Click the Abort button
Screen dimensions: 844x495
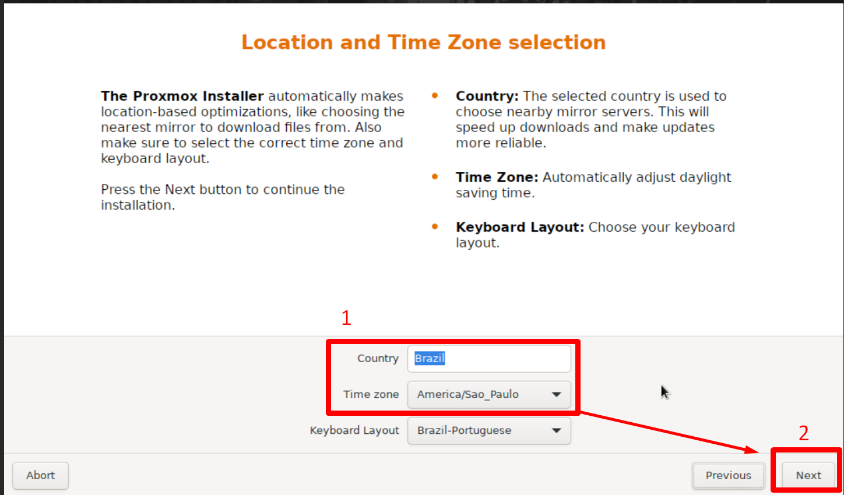[x=40, y=476]
